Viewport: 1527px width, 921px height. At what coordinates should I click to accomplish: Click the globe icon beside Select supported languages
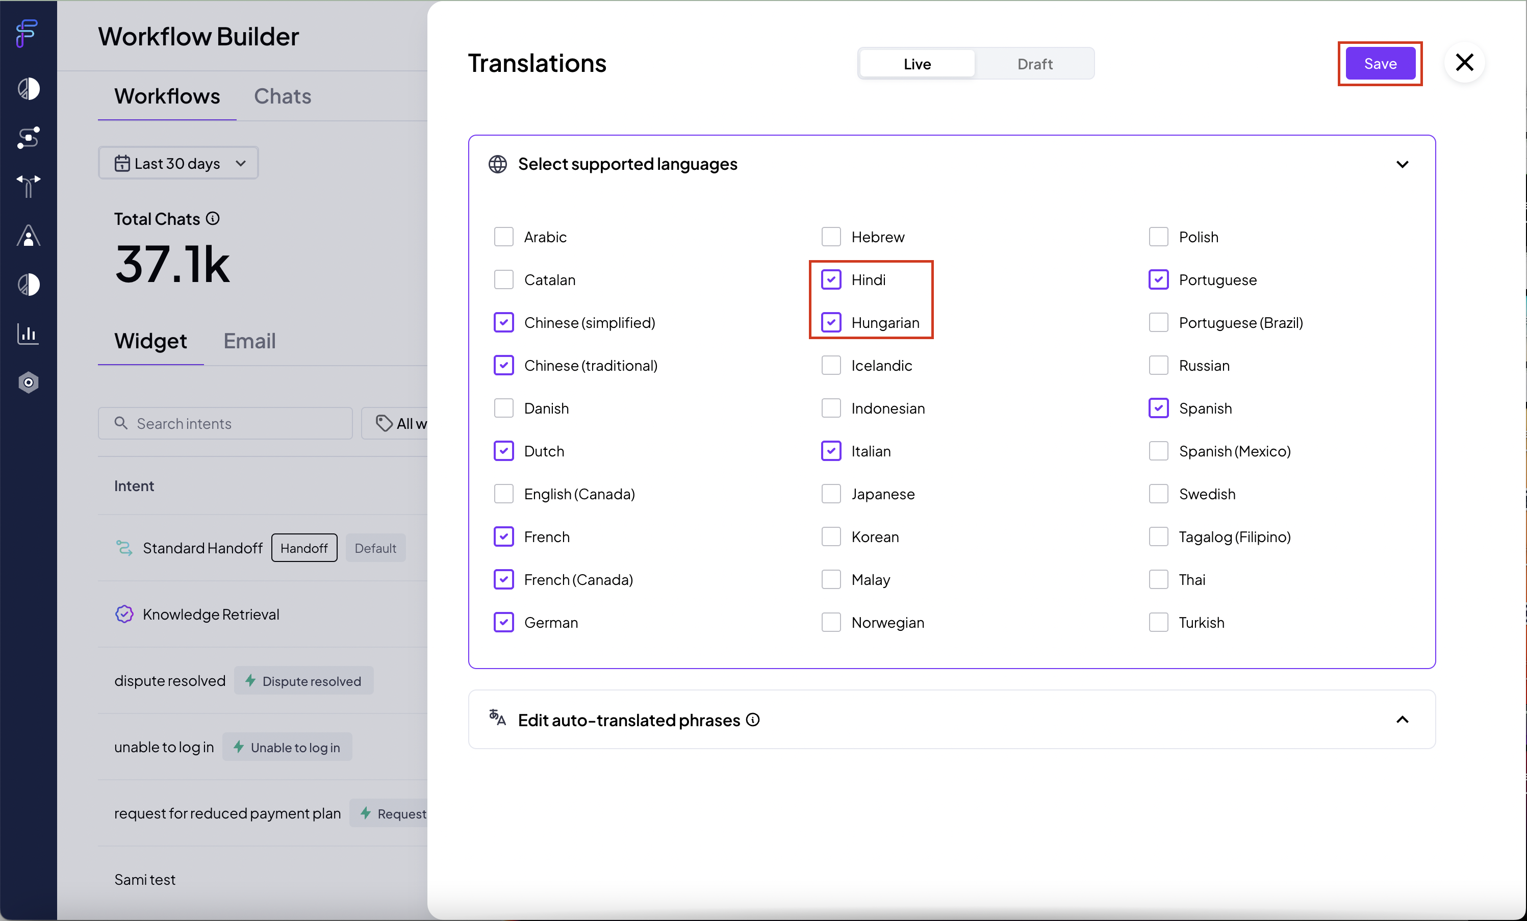pos(498,164)
